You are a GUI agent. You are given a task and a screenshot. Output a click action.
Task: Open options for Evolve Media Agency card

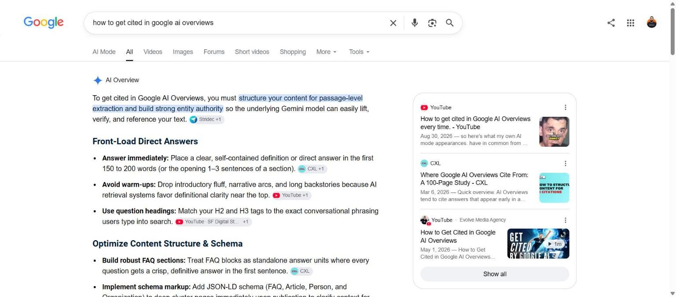tap(566, 220)
